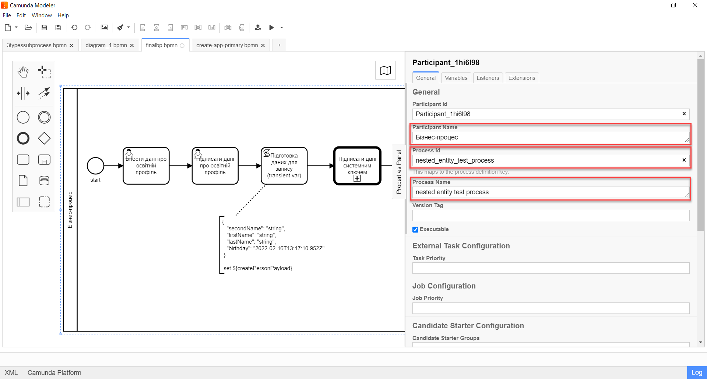
Task: Redo action in toolbar
Action: pyautogui.click(x=88, y=28)
